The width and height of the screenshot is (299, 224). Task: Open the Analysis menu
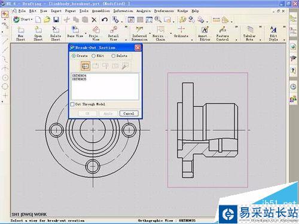pyautogui.click(x=144, y=11)
